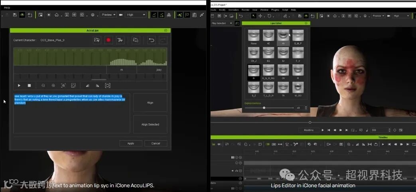Click the flag icon in left toolbar
Image resolution: width=416 pixels, height=192 pixels.
(x=187, y=15)
